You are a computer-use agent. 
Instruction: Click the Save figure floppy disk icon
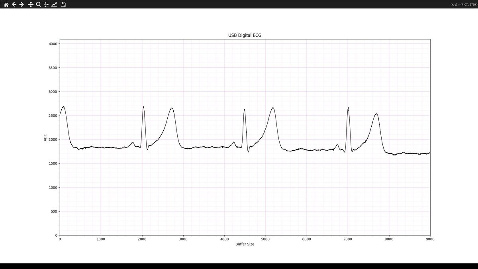(63, 5)
